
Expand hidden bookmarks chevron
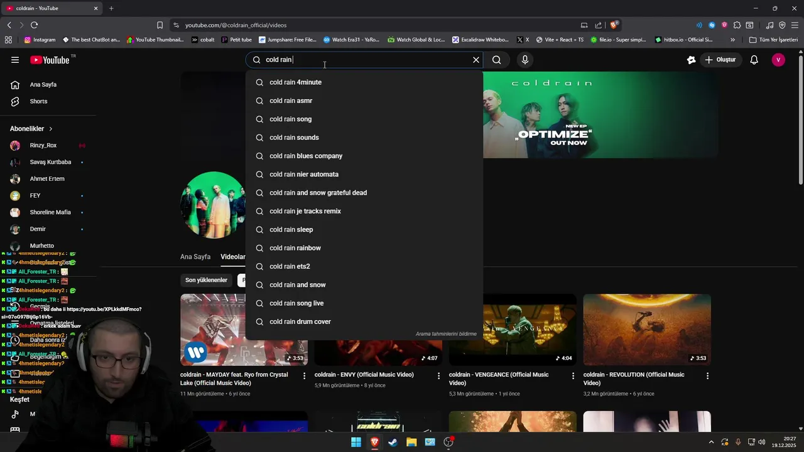(732, 40)
